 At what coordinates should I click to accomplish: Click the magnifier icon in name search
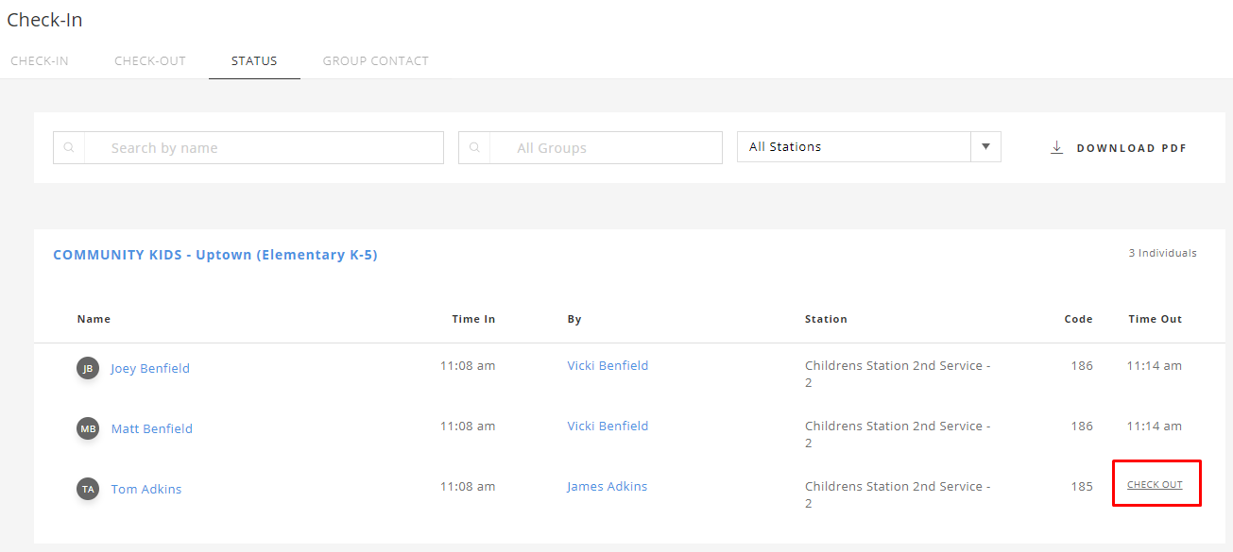click(69, 147)
